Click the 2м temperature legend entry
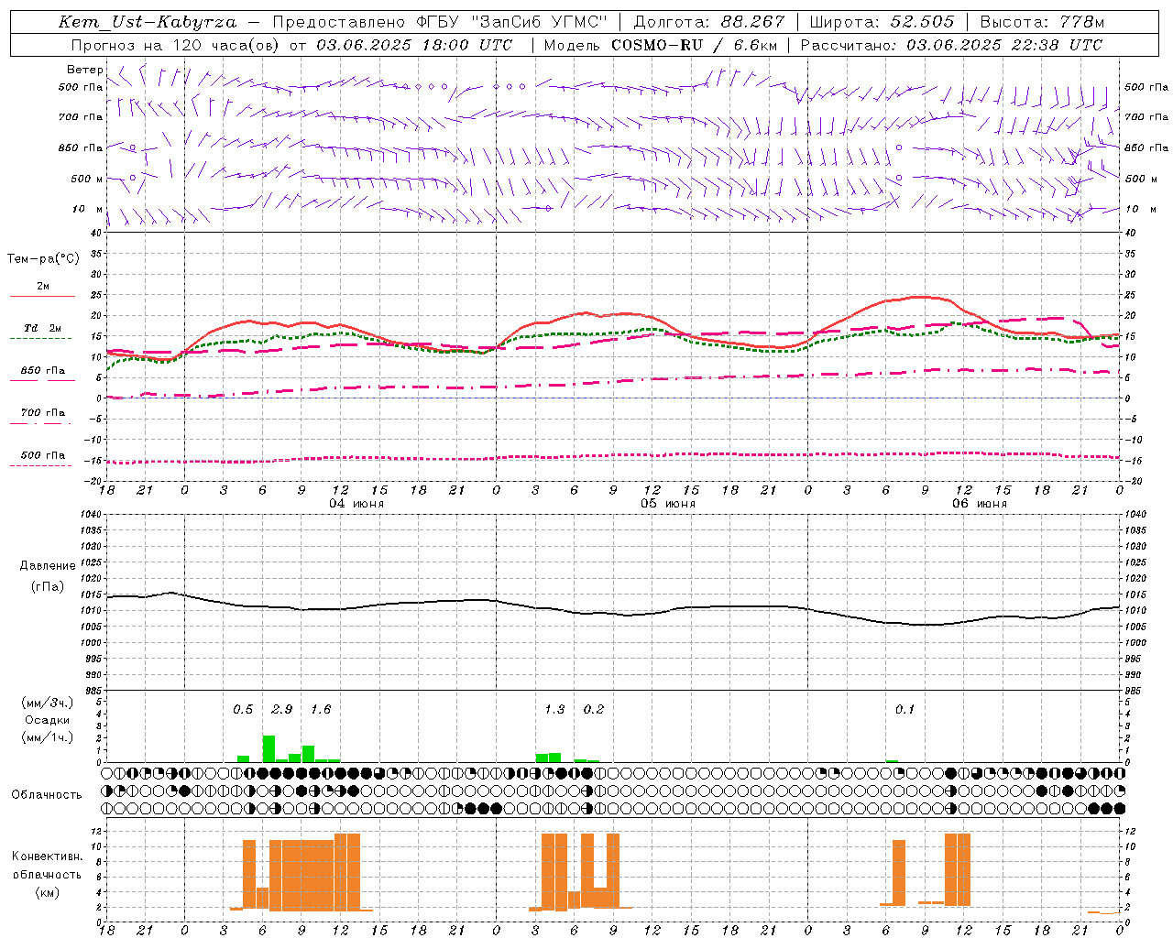 (43, 286)
